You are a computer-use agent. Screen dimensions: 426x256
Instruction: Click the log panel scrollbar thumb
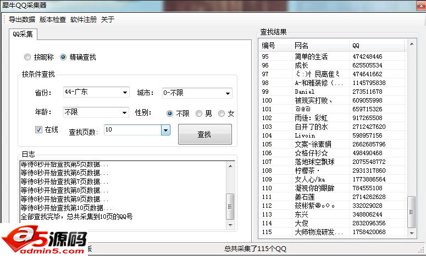[230, 207]
